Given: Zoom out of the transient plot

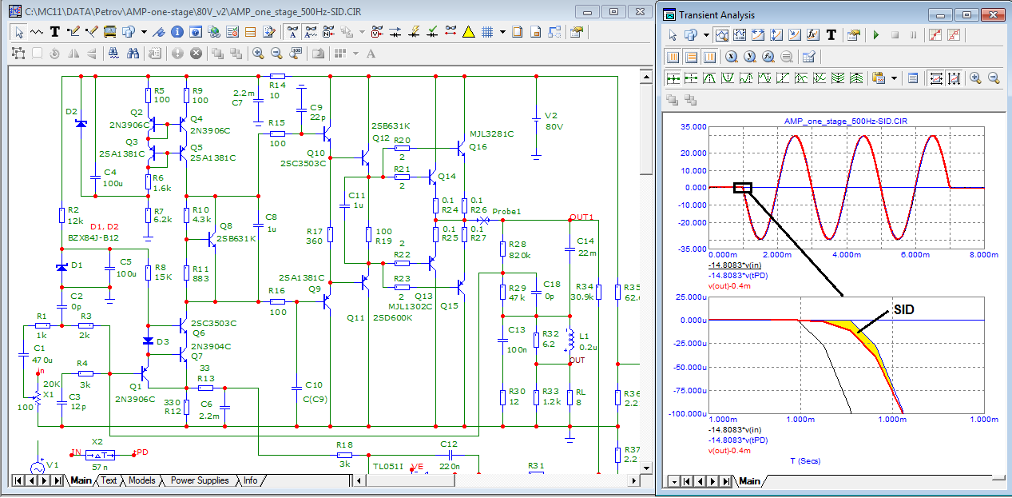Looking at the screenshot, I should (x=994, y=78).
